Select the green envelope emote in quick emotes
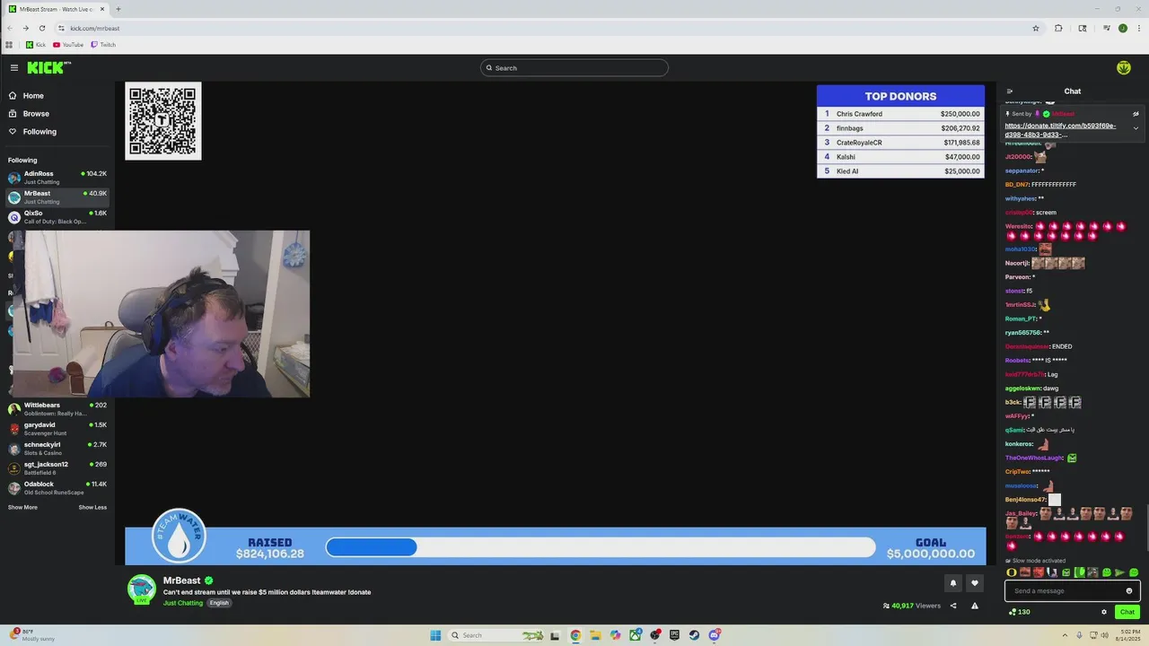 pos(1066,572)
